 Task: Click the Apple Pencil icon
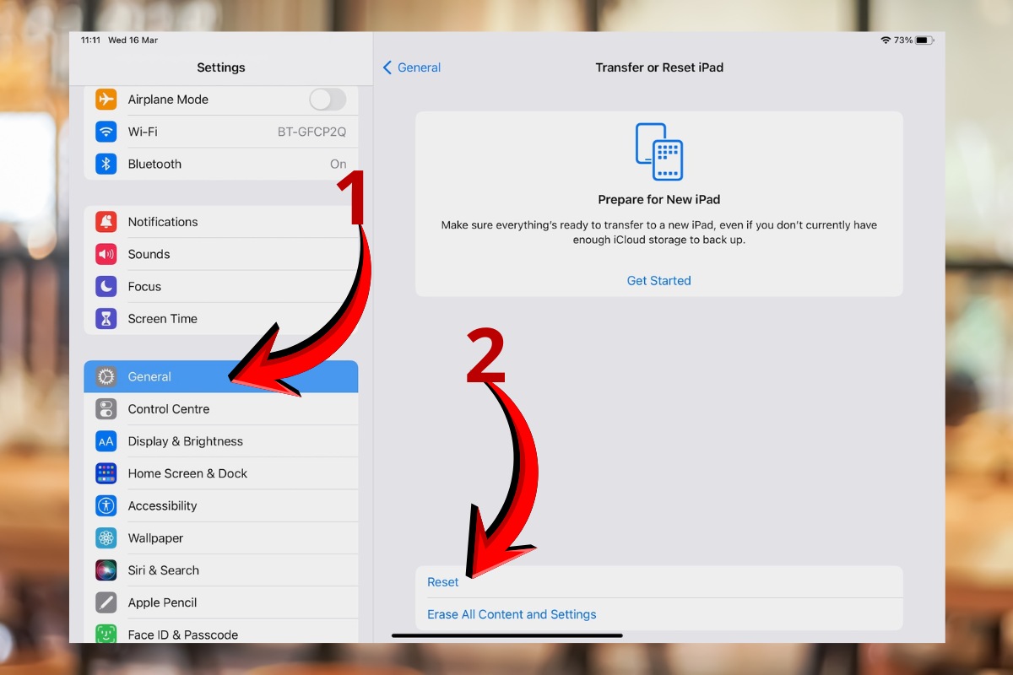coord(106,602)
